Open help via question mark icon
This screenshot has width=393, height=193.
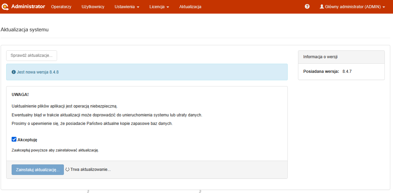click(x=307, y=6)
